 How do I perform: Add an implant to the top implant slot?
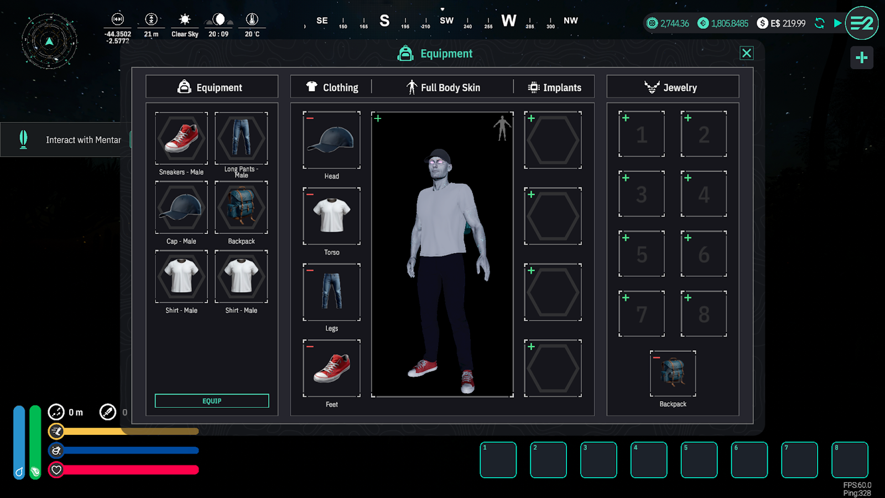point(531,118)
